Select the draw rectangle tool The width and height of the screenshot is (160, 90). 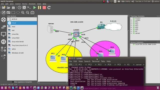coord(13,12)
